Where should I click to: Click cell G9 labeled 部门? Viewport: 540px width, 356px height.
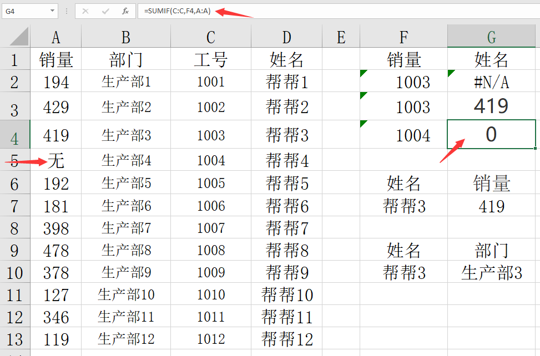click(492, 250)
